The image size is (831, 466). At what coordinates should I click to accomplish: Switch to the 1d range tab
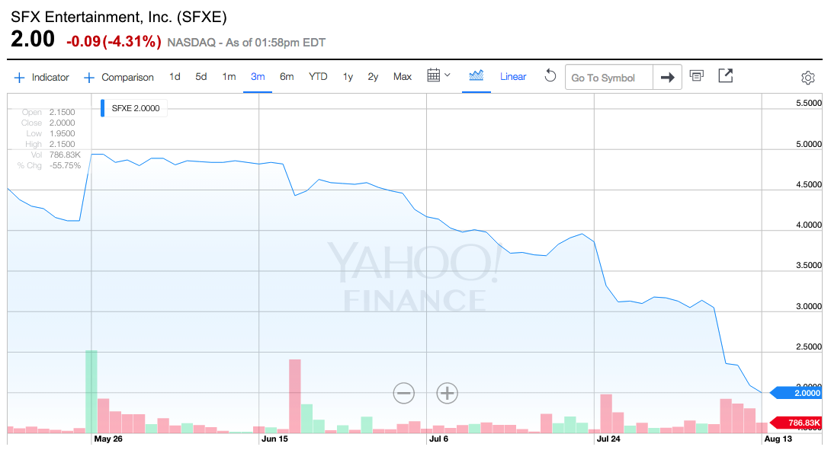tap(175, 77)
